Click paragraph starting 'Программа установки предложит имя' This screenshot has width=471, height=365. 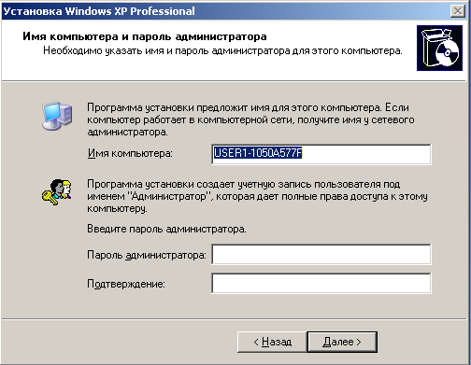click(250, 119)
